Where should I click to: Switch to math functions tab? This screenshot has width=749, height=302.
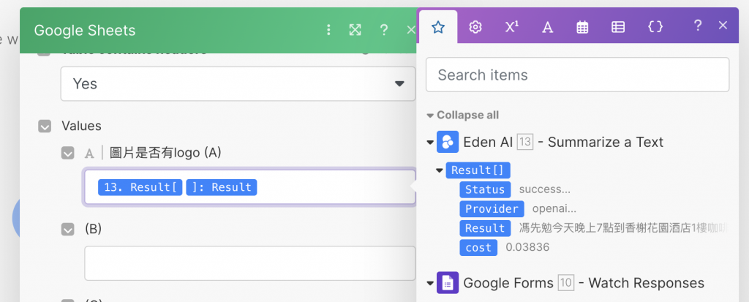tap(512, 27)
